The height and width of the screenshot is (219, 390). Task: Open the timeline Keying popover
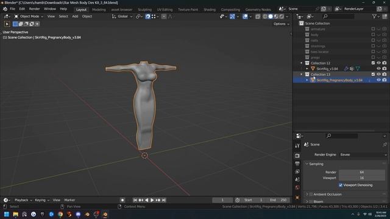coord(42,200)
